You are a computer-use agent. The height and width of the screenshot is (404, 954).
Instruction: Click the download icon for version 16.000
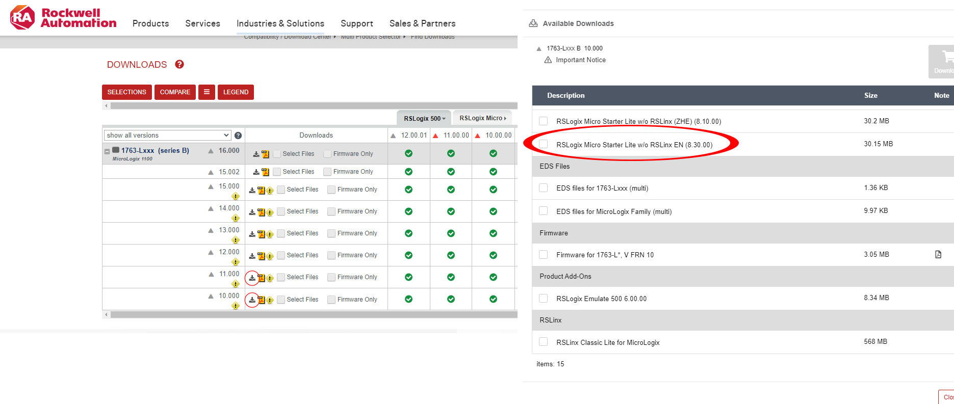pyautogui.click(x=256, y=154)
